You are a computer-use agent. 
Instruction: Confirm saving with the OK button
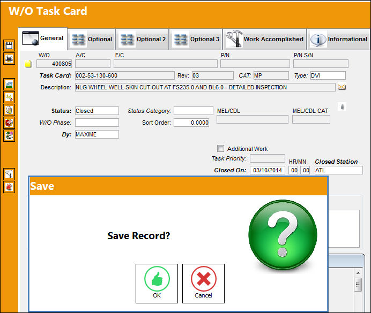point(157,284)
